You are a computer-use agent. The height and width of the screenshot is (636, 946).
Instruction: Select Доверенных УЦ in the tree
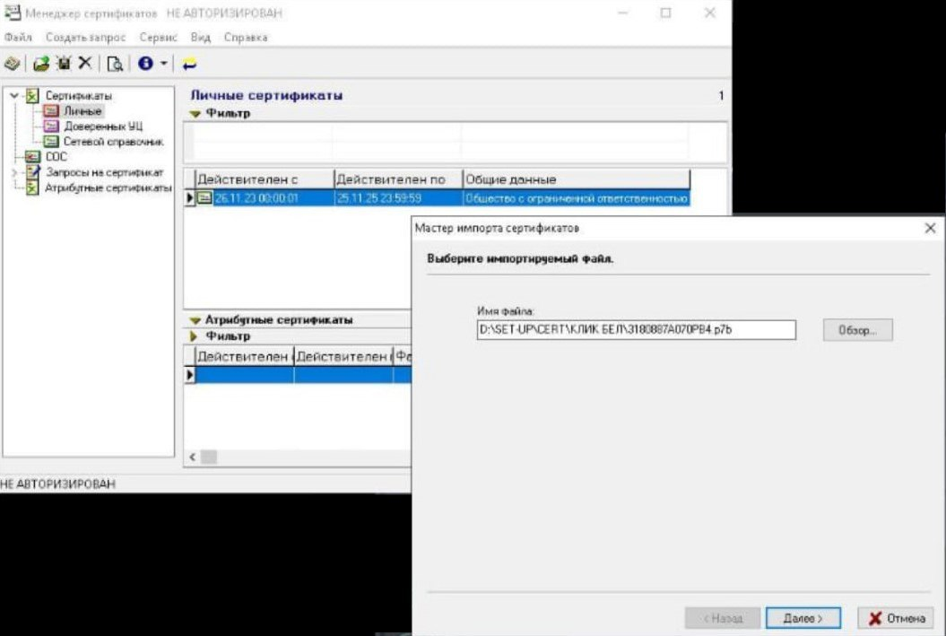(102, 126)
